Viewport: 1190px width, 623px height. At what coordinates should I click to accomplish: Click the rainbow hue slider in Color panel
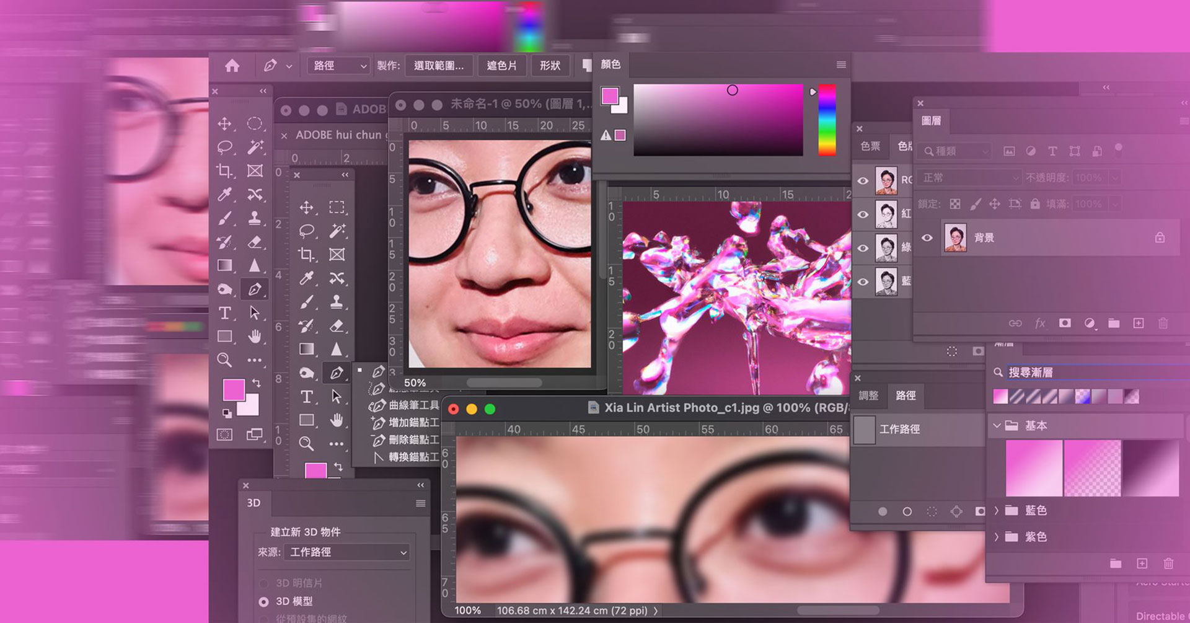tap(827, 120)
